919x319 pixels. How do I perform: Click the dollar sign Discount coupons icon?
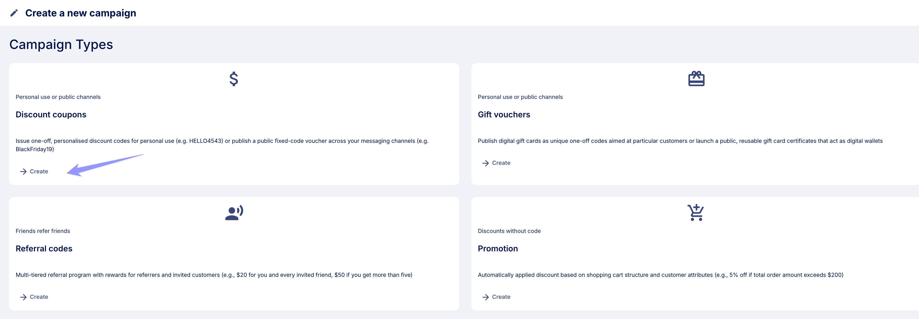click(234, 79)
